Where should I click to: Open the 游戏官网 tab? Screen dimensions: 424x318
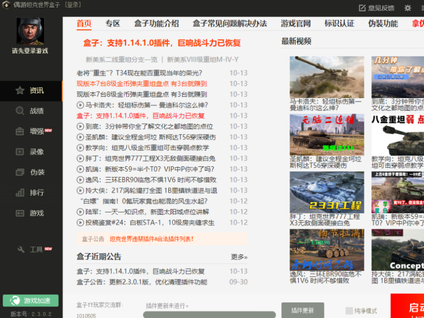pos(295,24)
